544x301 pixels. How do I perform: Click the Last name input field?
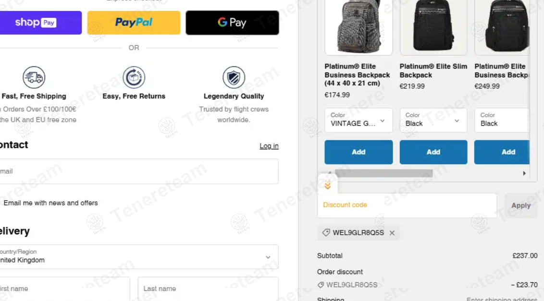click(208, 289)
